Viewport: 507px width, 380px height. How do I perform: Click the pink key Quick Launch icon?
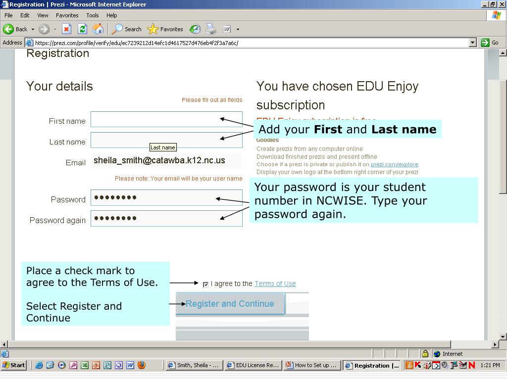73,365
